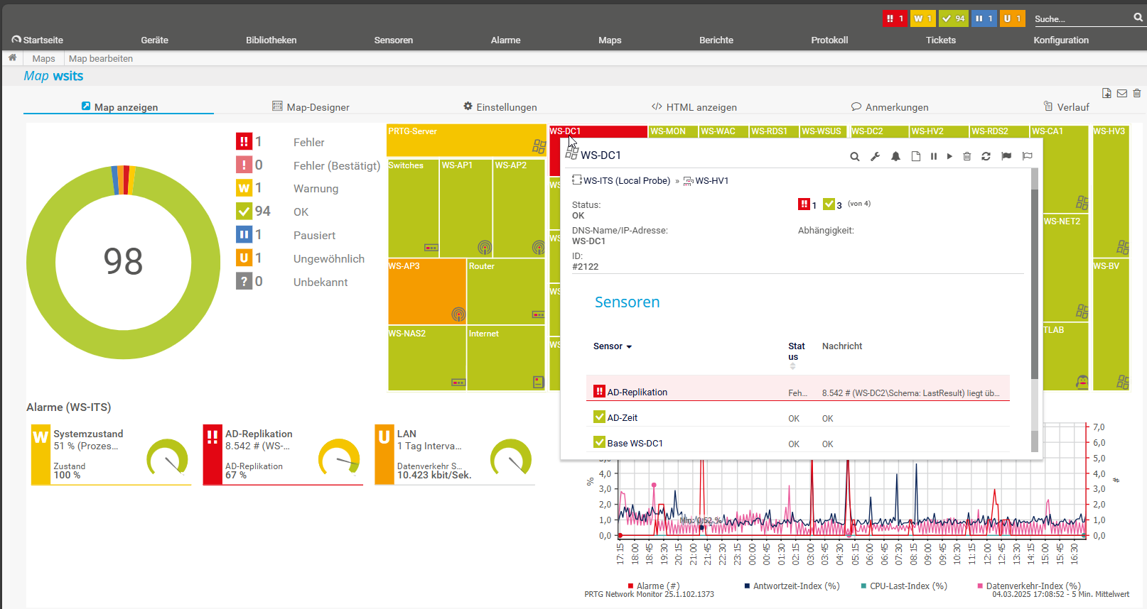Open PRTG-Server map tile
The height and width of the screenshot is (609, 1147).
point(466,141)
